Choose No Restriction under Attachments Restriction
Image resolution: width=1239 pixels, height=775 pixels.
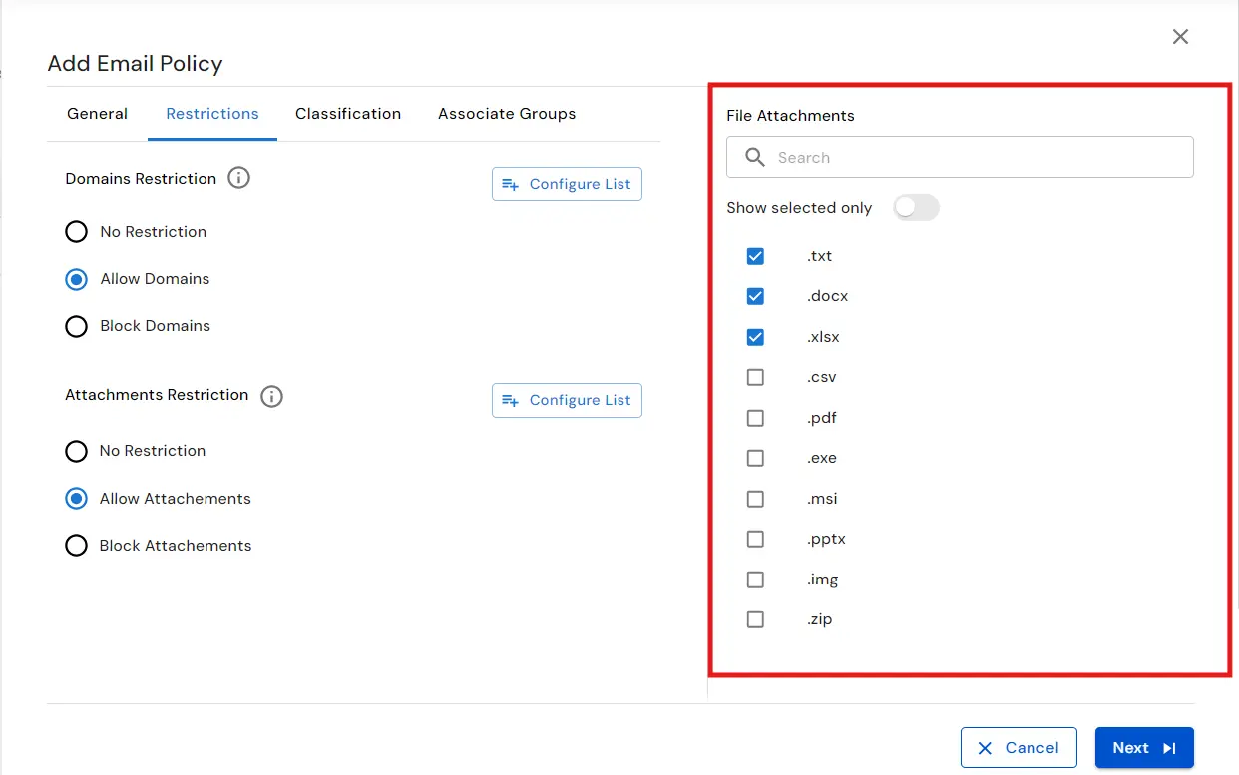tap(76, 451)
